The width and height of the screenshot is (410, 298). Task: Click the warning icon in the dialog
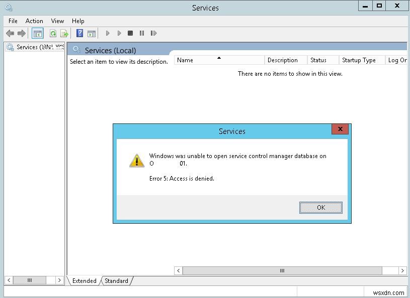[x=137, y=161]
